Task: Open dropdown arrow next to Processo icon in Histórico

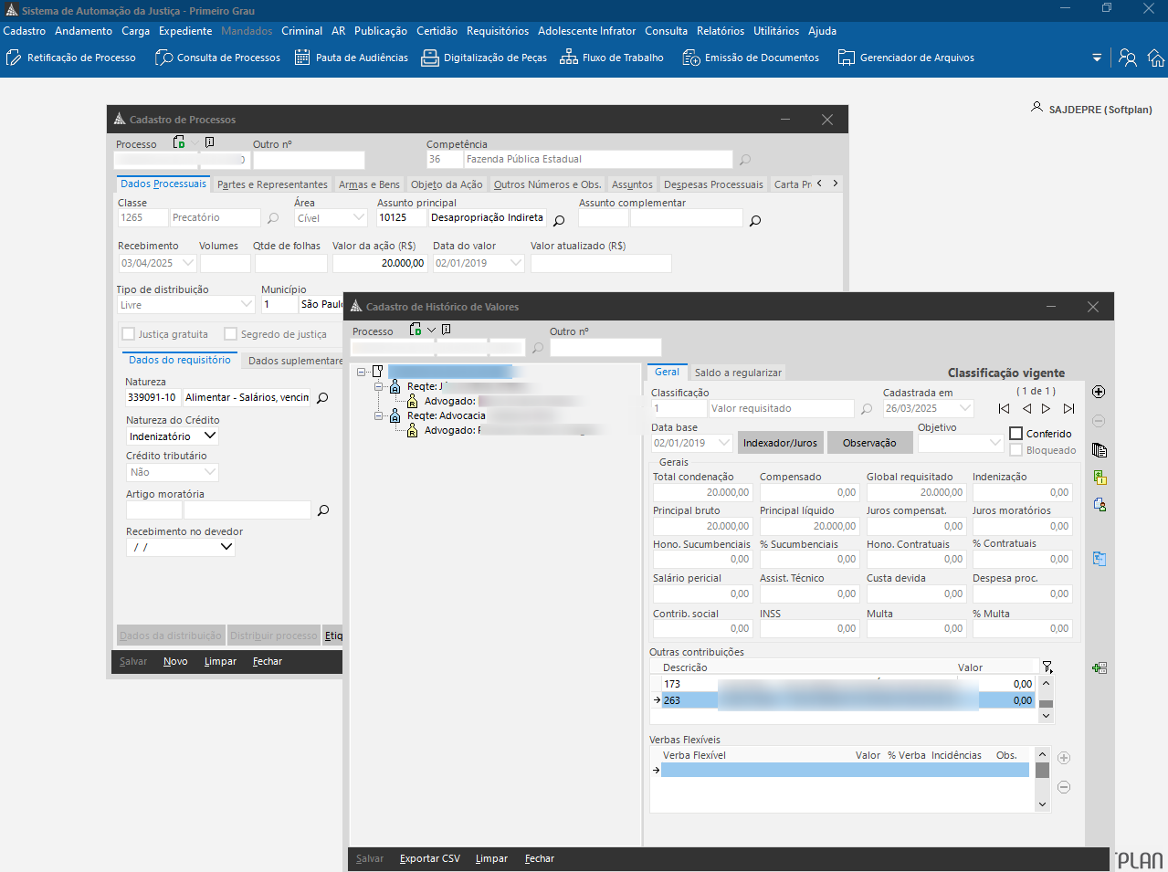Action: point(431,330)
